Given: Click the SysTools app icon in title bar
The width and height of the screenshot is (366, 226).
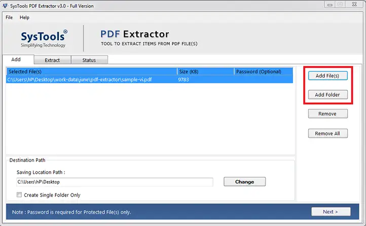Looking at the screenshot, I should (x=5, y=6).
